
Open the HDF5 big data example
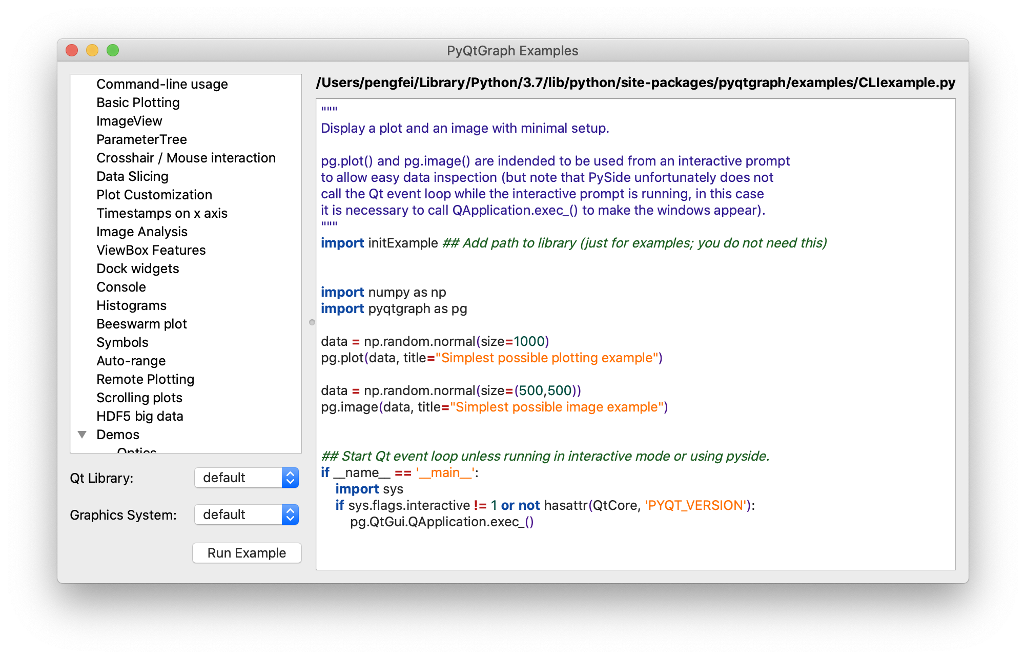click(140, 416)
